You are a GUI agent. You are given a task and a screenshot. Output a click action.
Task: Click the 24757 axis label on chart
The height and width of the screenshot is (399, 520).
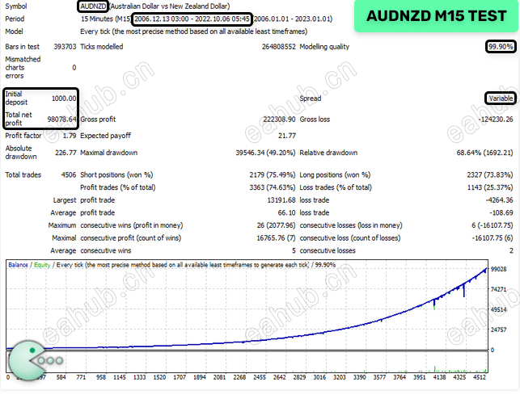(x=498, y=330)
